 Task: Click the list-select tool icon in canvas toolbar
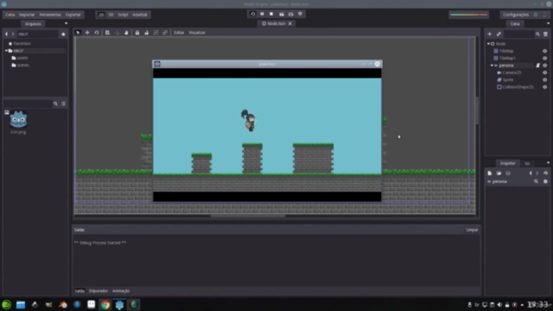107,33
